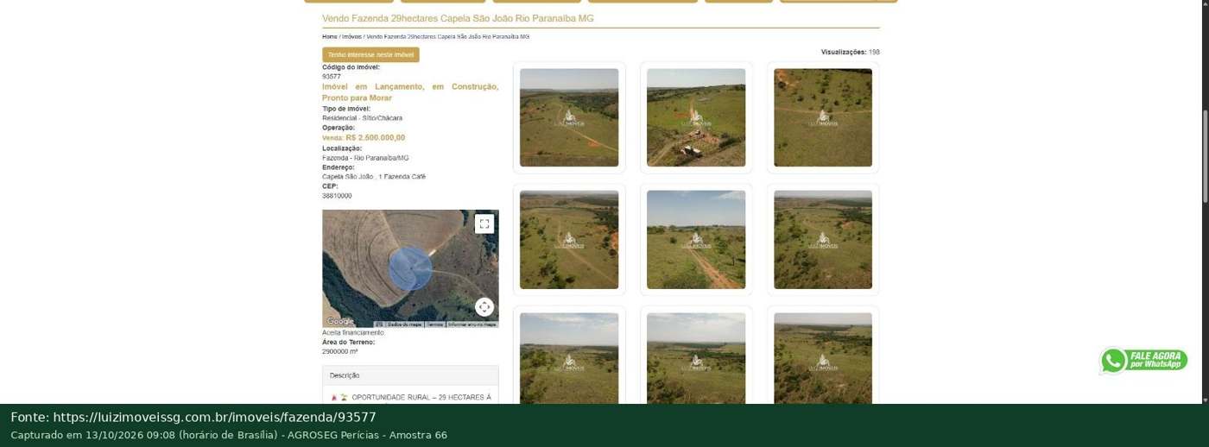Viewport: 1209px width, 447px height.
Task: Open the map 'Termos' link
Action: coord(435,324)
